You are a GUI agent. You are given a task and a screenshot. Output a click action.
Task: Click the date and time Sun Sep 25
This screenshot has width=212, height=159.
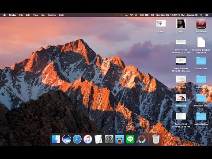pyautogui.click(x=170, y=15)
